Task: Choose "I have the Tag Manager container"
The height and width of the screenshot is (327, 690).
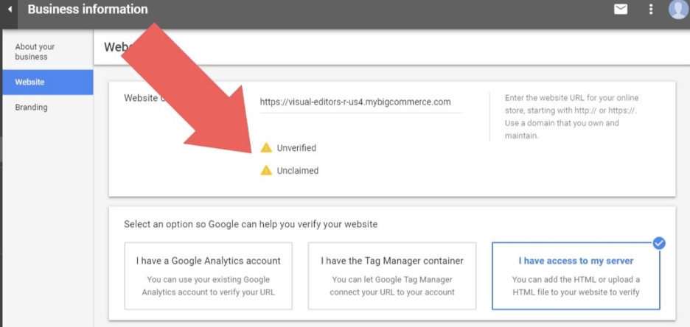Action: point(392,275)
